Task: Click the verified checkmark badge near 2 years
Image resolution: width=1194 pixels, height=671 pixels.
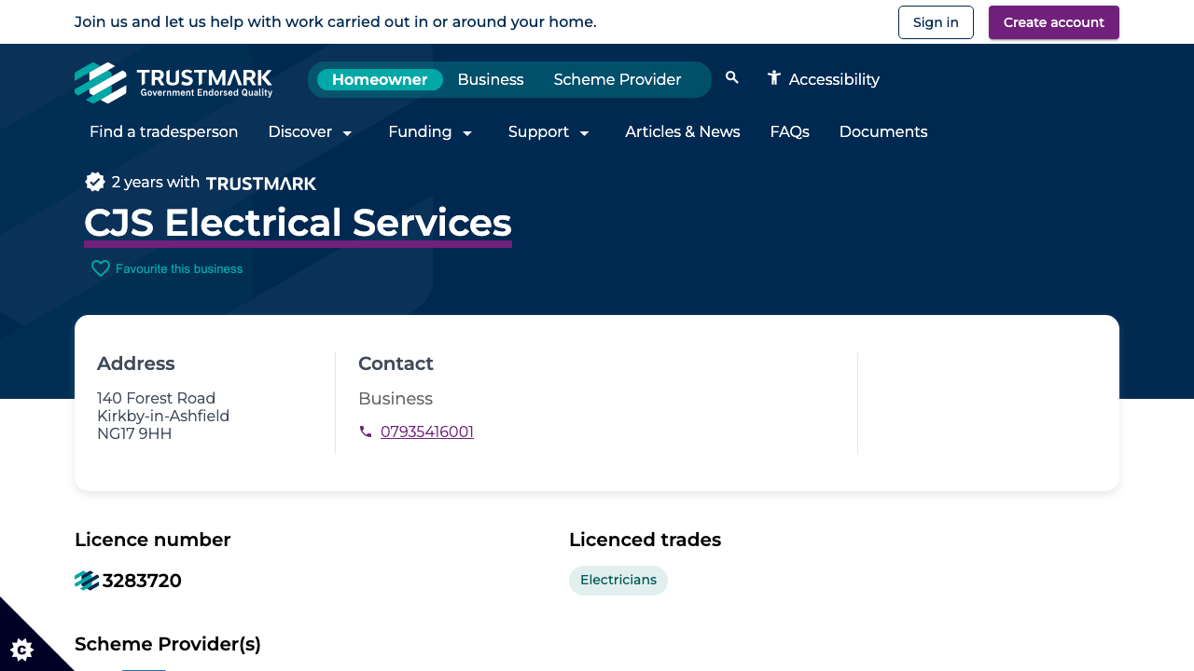Action: point(95,182)
